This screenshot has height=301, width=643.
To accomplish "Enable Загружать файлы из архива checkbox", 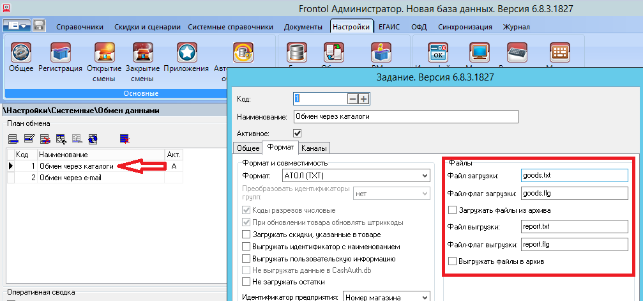I will pos(452,210).
